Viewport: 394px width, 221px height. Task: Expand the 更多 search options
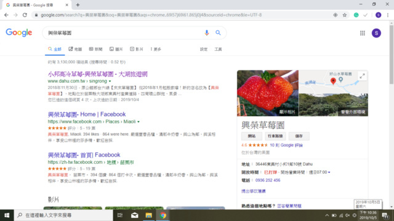coord(156,49)
